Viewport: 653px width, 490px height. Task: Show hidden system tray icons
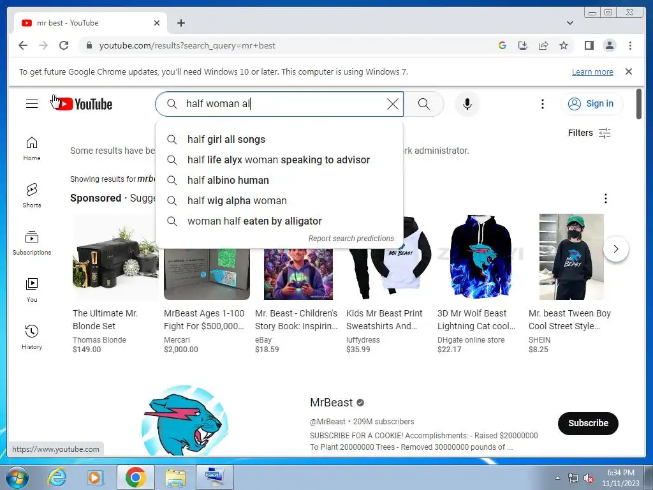[557, 478]
